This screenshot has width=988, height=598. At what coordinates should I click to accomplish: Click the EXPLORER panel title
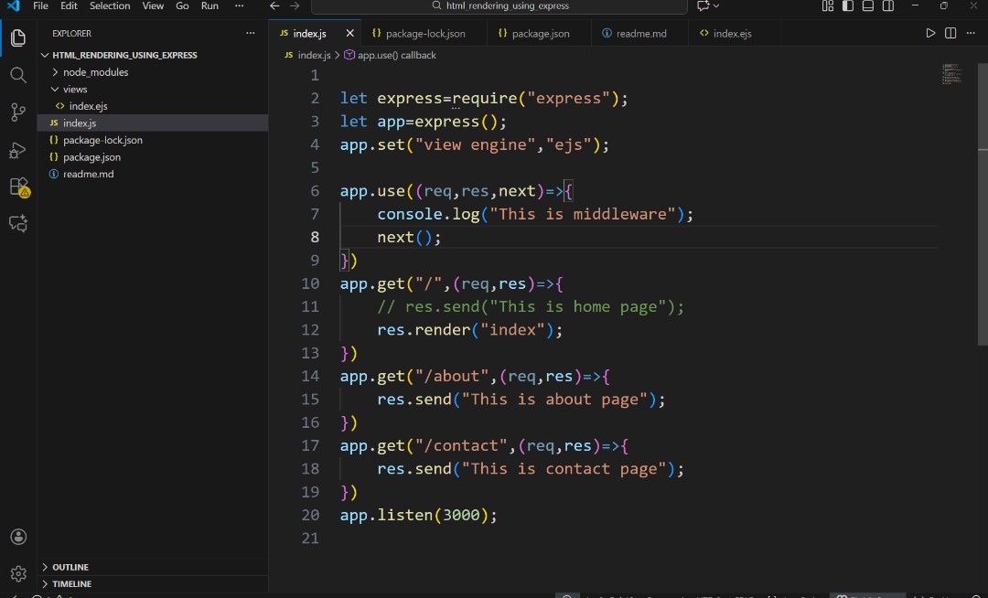[72, 33]
